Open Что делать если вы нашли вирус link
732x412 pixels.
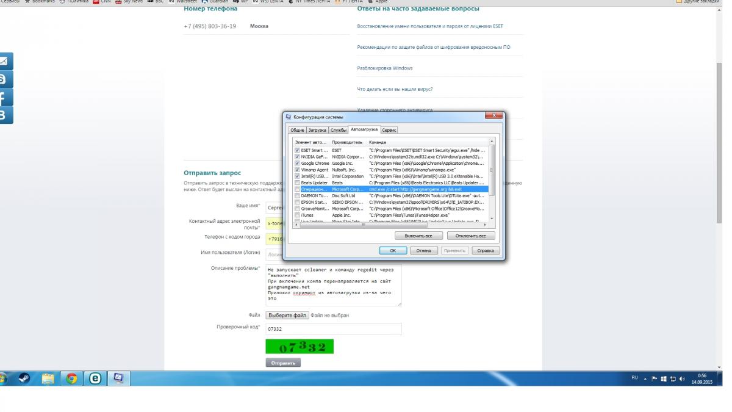point(395,89)
